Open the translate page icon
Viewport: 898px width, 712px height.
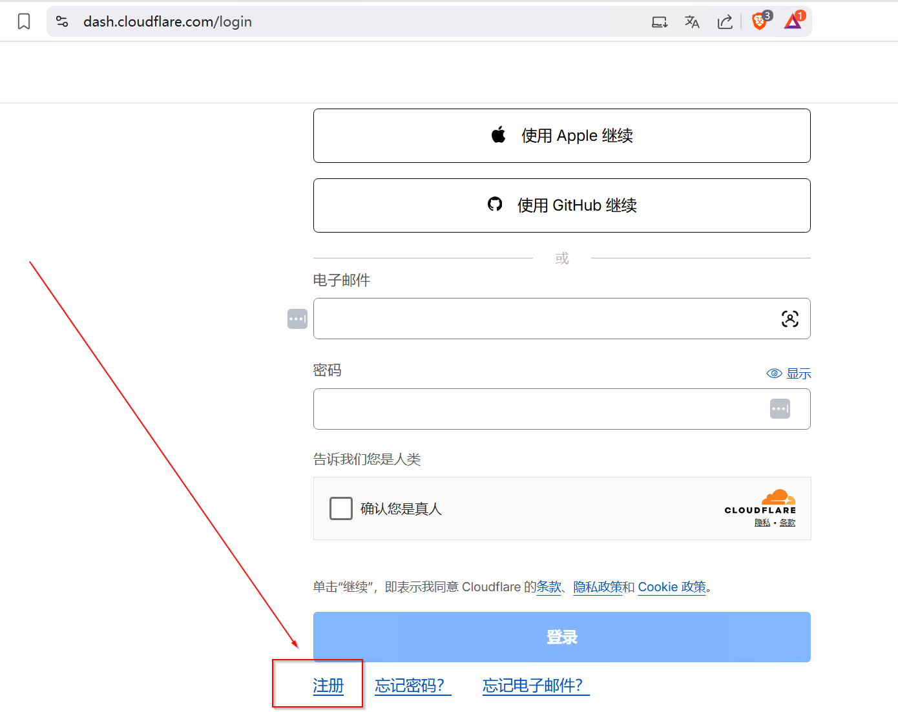click(692, 22)
